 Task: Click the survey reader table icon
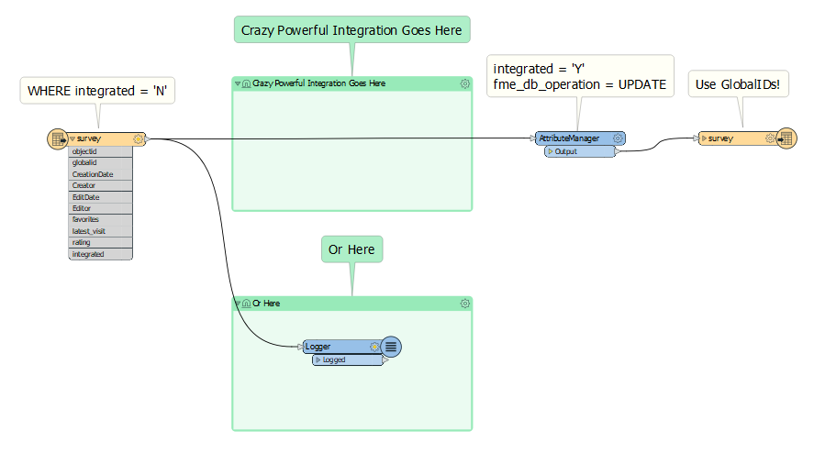58,139
